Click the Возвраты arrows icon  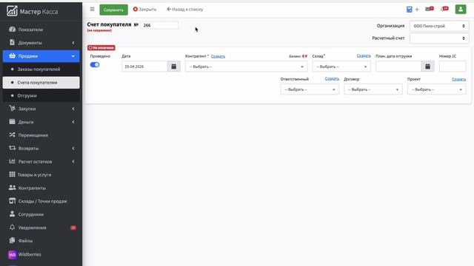coord(12,148)
